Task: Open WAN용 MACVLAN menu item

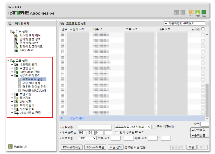Action: coord(34,91)
